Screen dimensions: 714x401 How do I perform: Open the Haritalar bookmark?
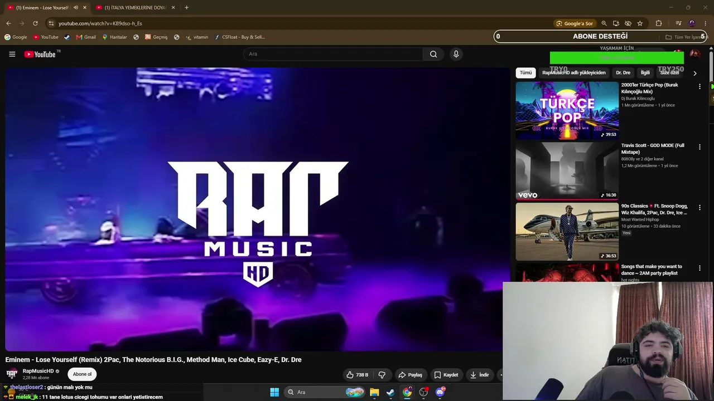114,37
